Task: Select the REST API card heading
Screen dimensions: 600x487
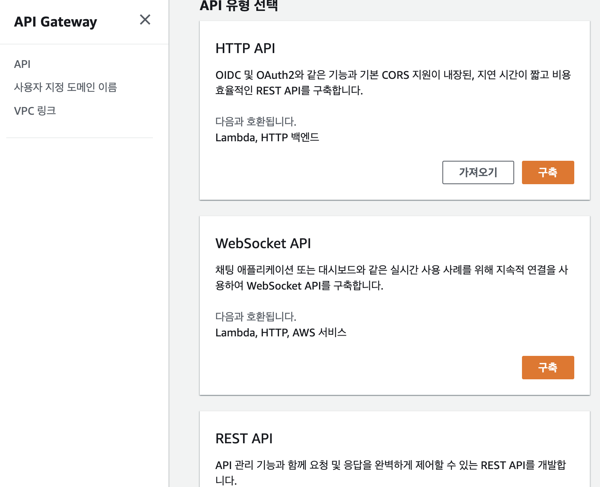Action: [x=244, y=439]
